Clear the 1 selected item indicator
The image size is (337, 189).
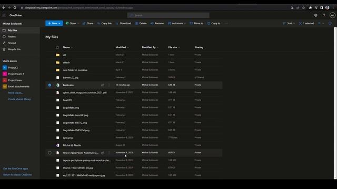coord(306,23)
